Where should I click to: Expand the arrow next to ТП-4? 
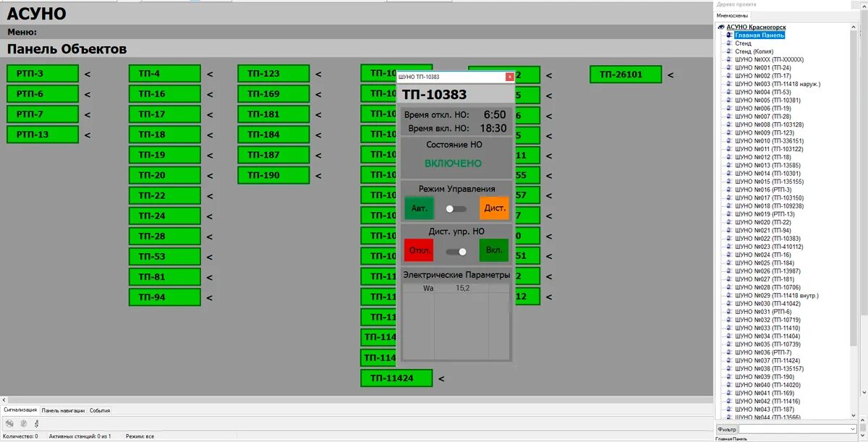pyautogui.click(x=210, y=74)
